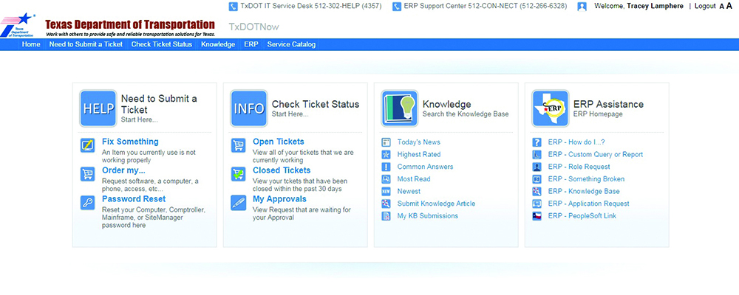
Task: Open Submit Knowledge Article link
Action: coord(436,204)
